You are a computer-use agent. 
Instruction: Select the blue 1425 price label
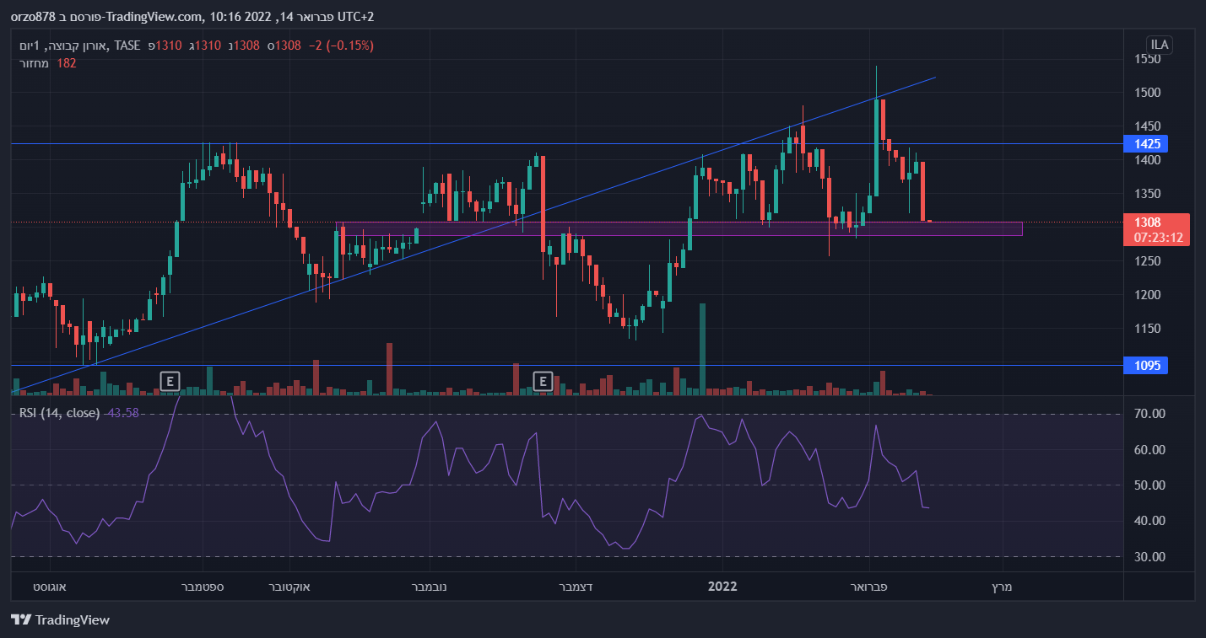pyautogui.click(x=1146, y=143)
